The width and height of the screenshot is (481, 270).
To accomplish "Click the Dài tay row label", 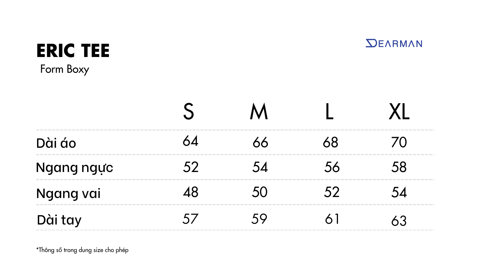I will click(x=59, y=220).
